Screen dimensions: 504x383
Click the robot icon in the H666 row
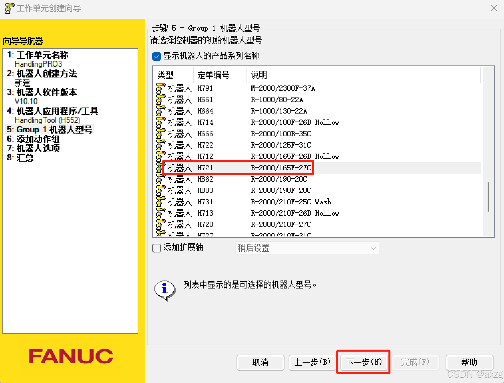point(161,134)
